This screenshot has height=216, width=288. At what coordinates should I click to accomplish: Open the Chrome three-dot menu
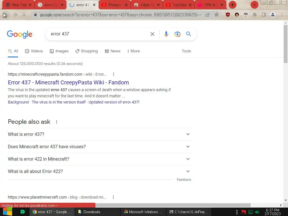click(x=282, y=15)
